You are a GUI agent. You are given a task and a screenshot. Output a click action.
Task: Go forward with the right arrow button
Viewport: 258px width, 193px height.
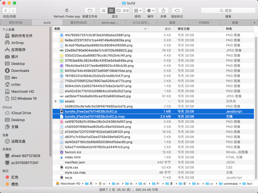coord(13,11)
